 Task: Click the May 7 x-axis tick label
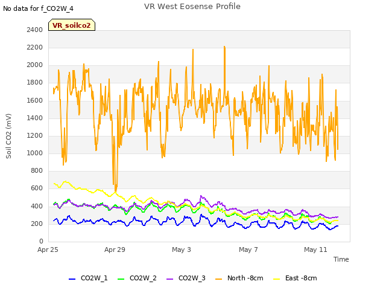tap(248, 250)
